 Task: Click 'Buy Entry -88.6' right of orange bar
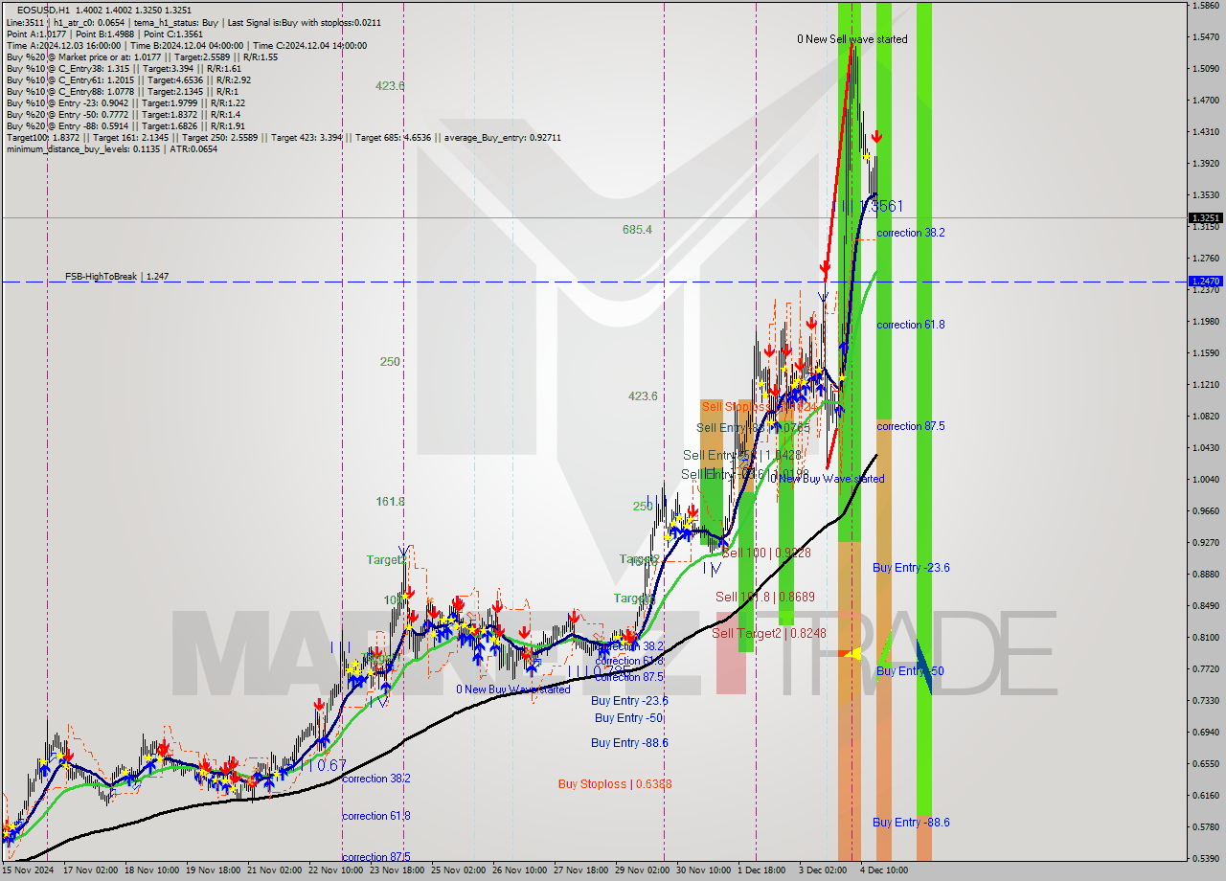pyautogui.click(x=911, y=823)
